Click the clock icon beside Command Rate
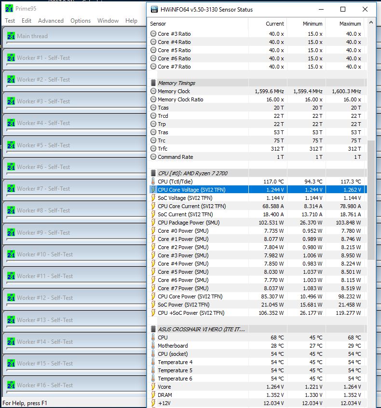Viewport: 381px width, 408px height. point(153,156)
